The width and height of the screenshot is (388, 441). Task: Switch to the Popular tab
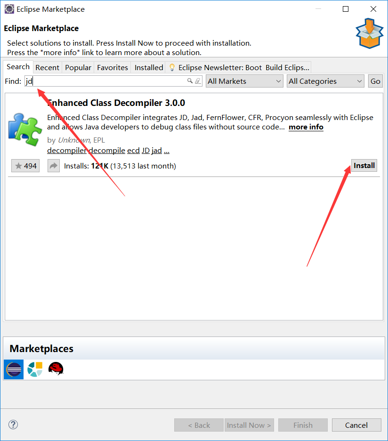[x=78, y=67]
